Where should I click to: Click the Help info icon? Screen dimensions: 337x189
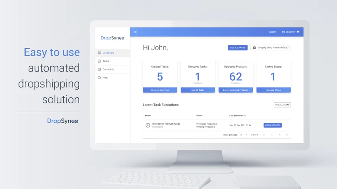point(99,78)
